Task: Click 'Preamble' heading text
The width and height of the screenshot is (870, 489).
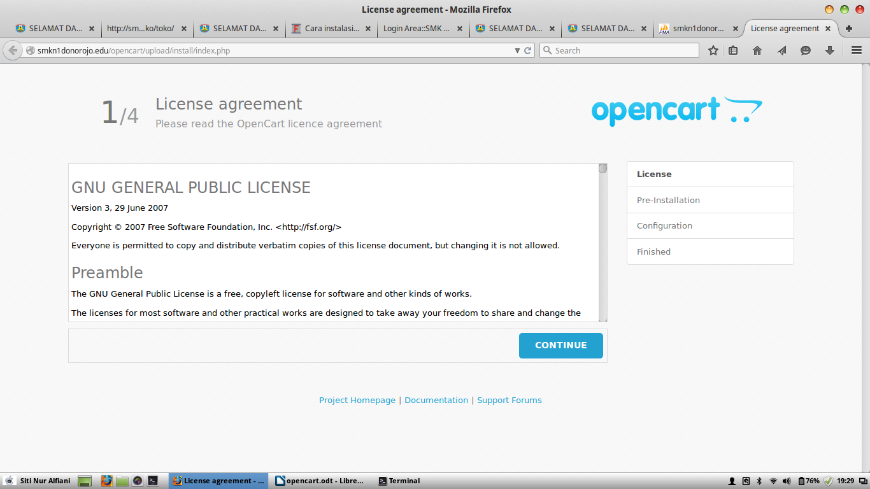Action: tap(107, 273)
